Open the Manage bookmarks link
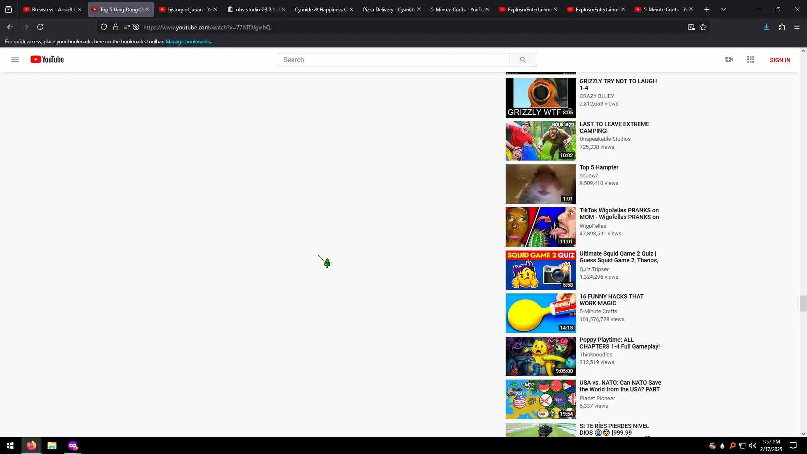This screenshot has height=454, width=807. tap(189, 42)
